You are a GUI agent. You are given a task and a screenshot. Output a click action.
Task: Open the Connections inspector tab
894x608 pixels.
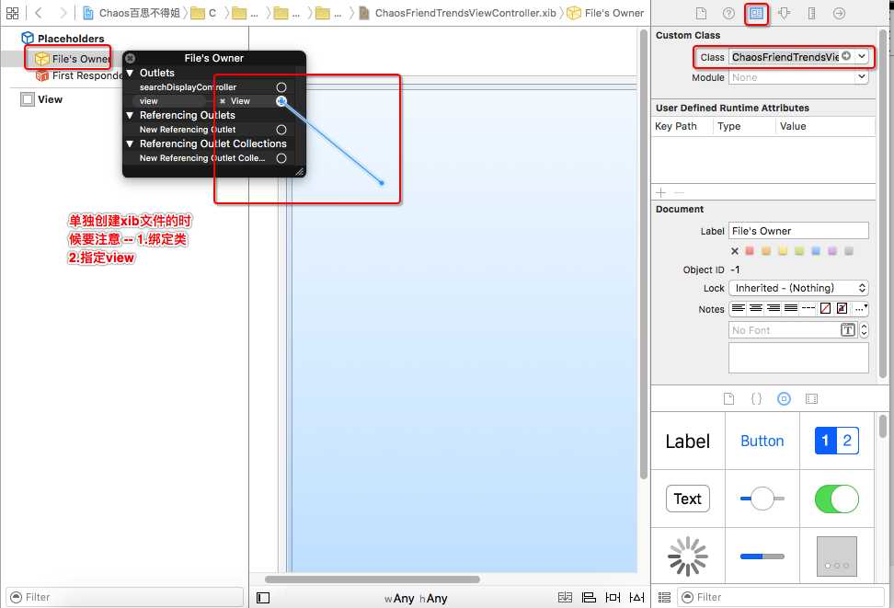point(839,13)
